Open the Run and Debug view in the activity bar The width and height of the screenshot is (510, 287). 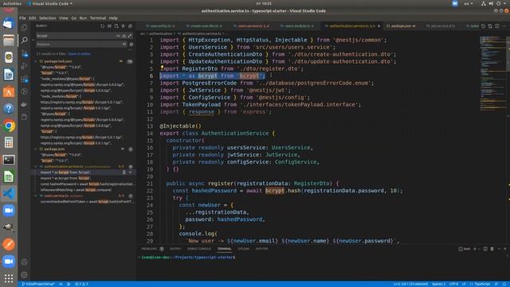click(24, 66)
